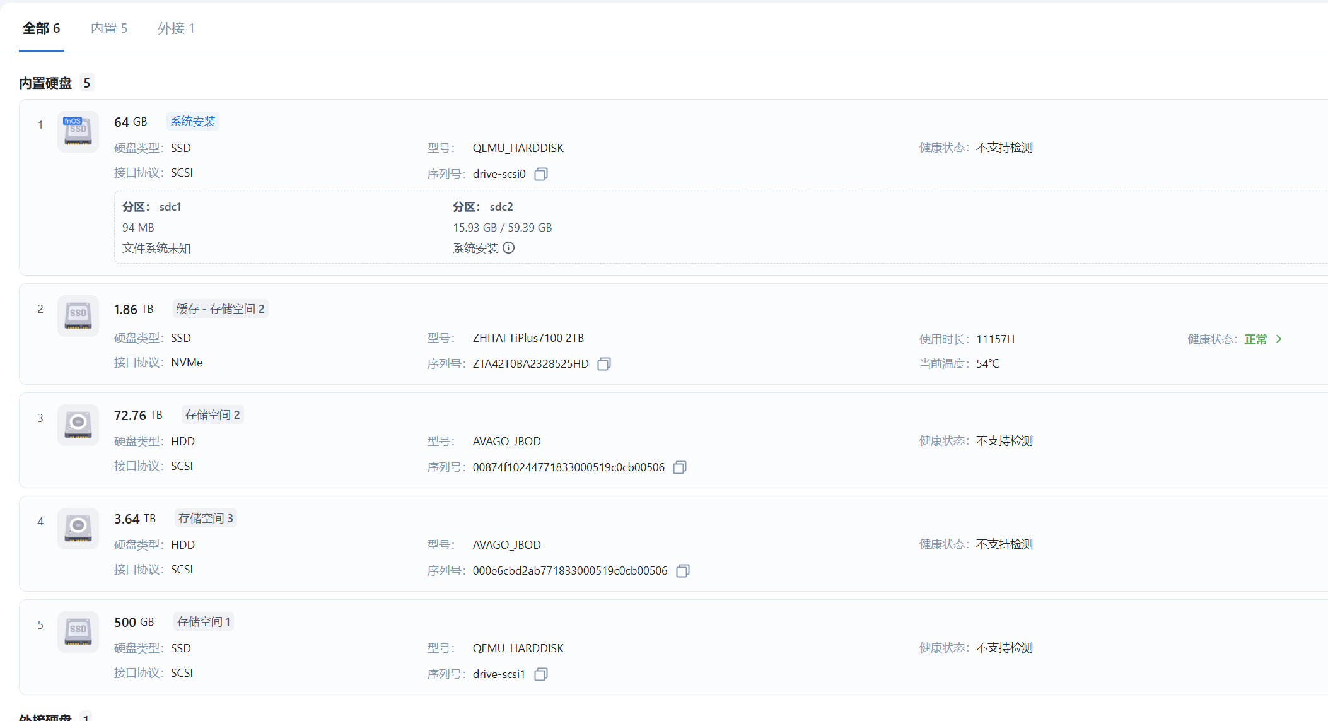The height and width of the screenshot is (721, 1328).
Task: Switch to 全部 6 tab
Action: tap(42, 28)
